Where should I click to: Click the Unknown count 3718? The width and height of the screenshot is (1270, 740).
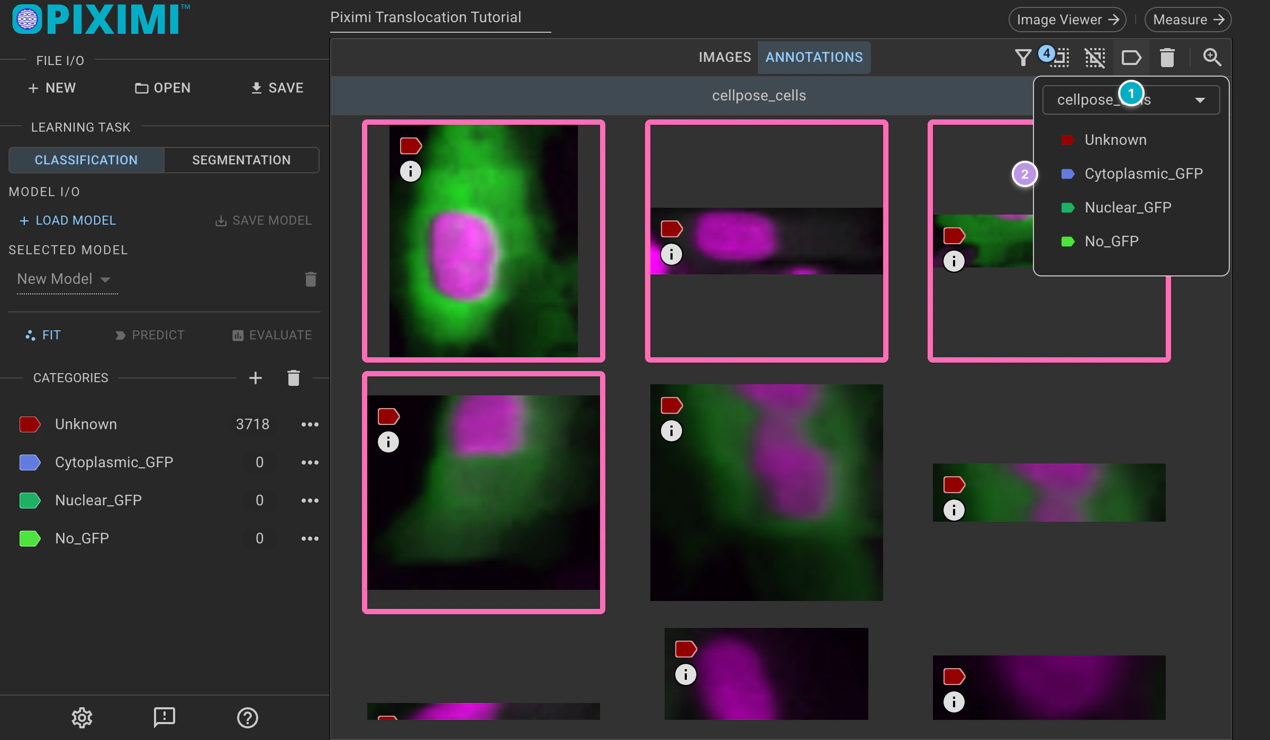[252, 424]
